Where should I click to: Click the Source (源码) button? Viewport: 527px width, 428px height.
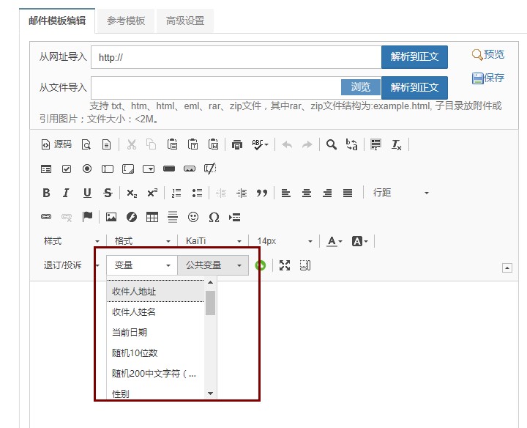tap(56, 145)
